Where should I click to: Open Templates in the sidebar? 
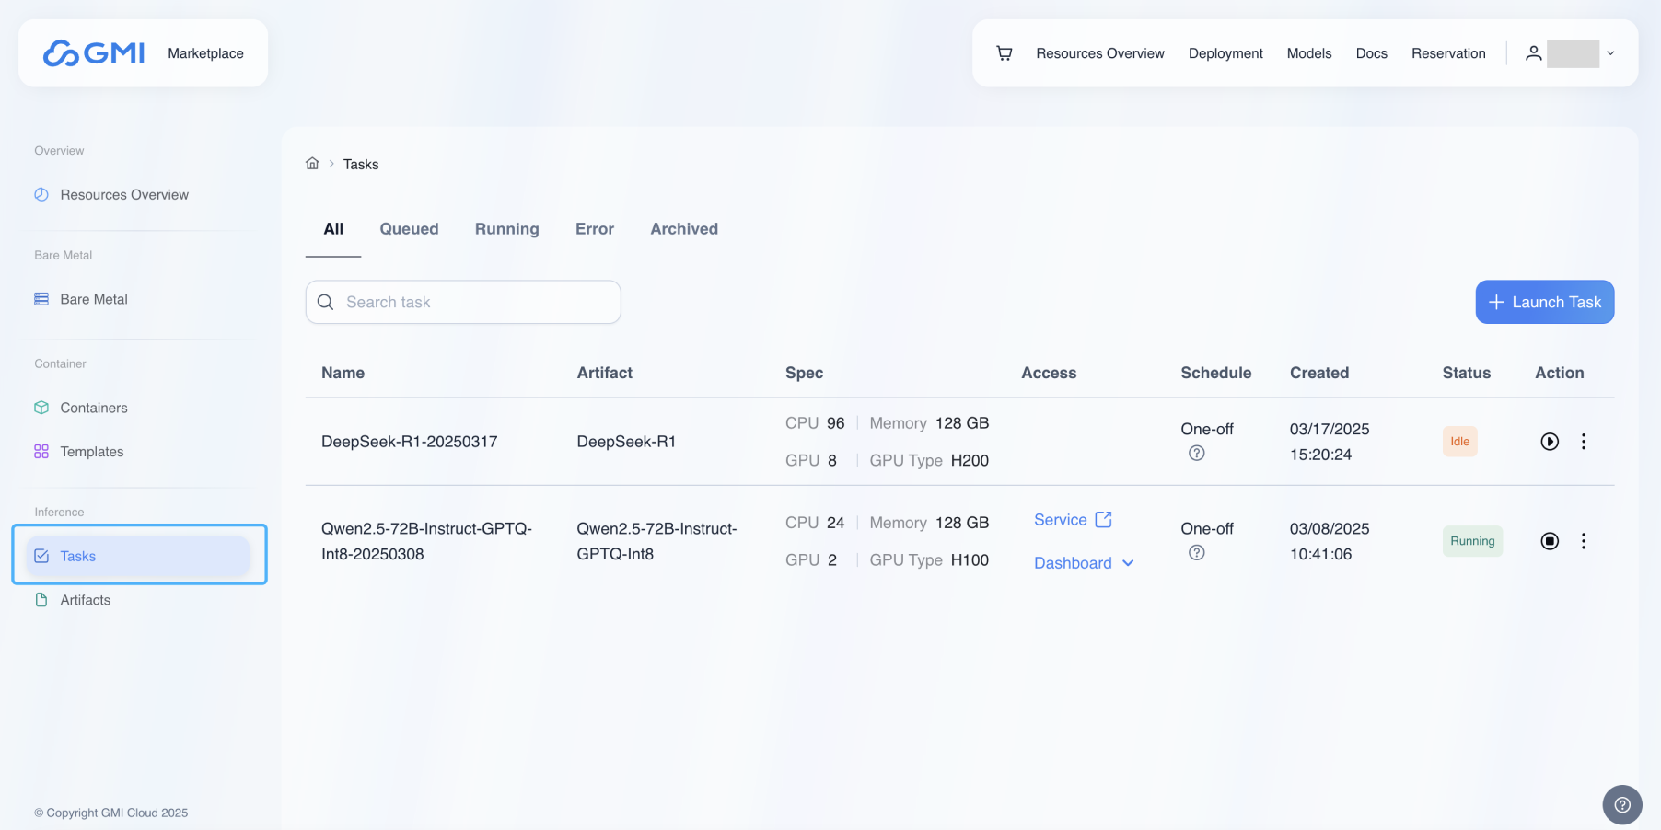tap(138, 452)
